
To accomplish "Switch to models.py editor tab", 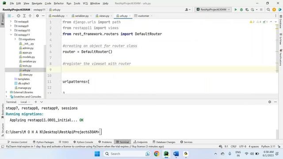I will pyautogui.click(x=58, y=16).
